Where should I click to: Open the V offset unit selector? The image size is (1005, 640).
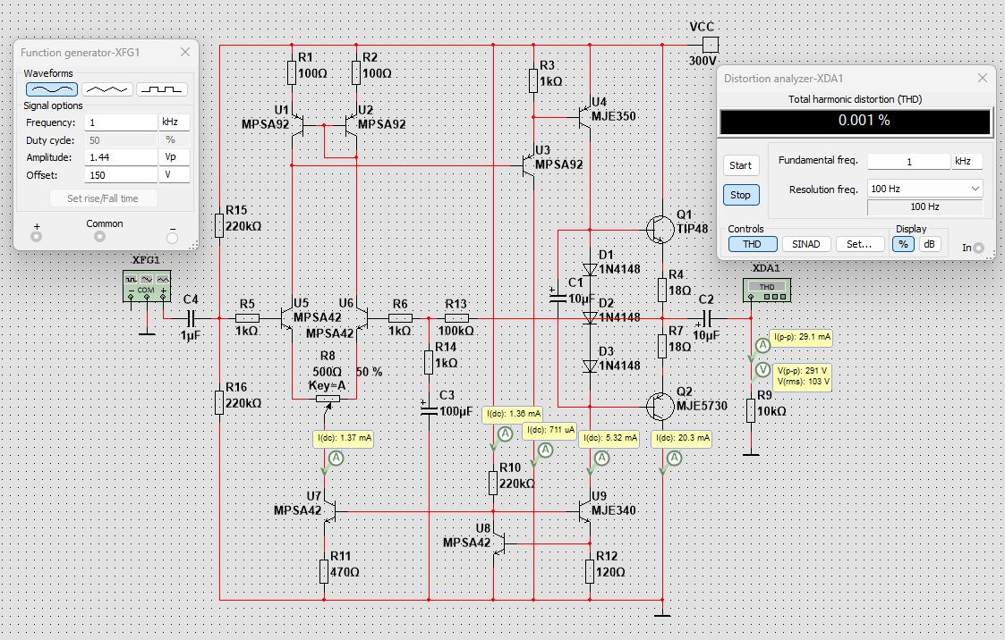tap(174, 175)
